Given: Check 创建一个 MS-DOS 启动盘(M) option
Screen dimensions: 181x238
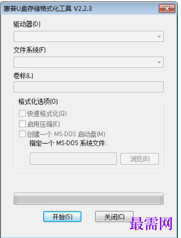Looking at the screenshot, I should point(22,134).
